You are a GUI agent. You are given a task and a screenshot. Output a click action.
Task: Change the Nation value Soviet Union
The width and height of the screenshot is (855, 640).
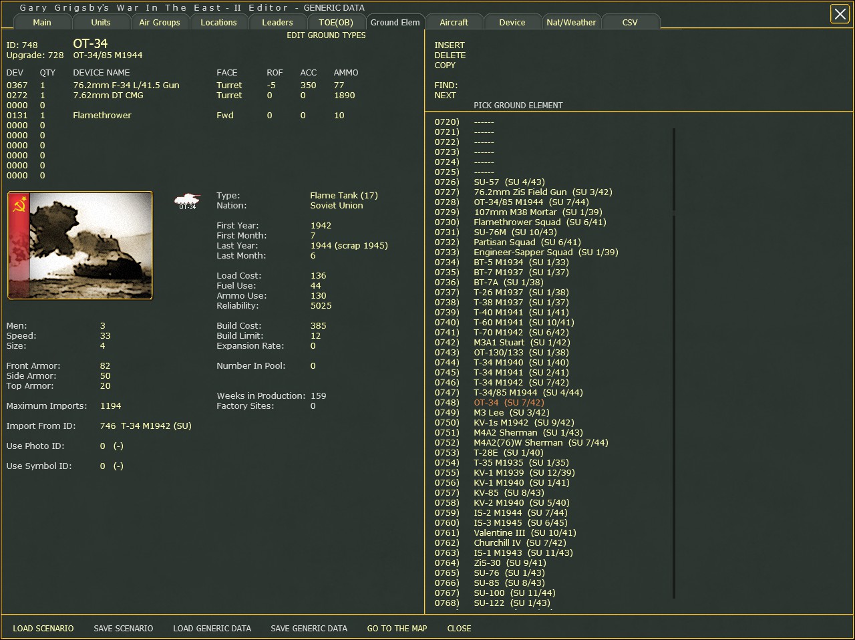coord(337,206)
